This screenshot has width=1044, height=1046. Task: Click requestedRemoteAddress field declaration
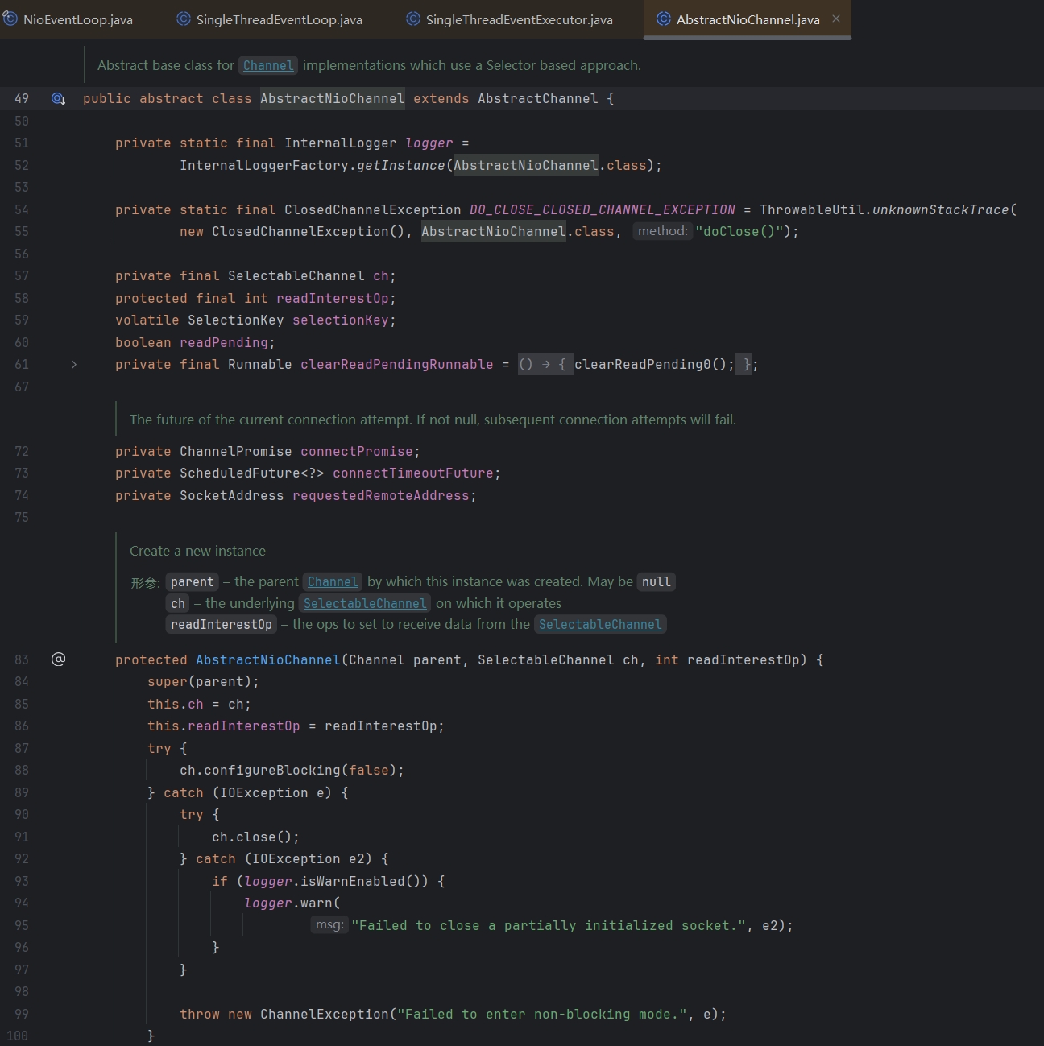point(381,495)
